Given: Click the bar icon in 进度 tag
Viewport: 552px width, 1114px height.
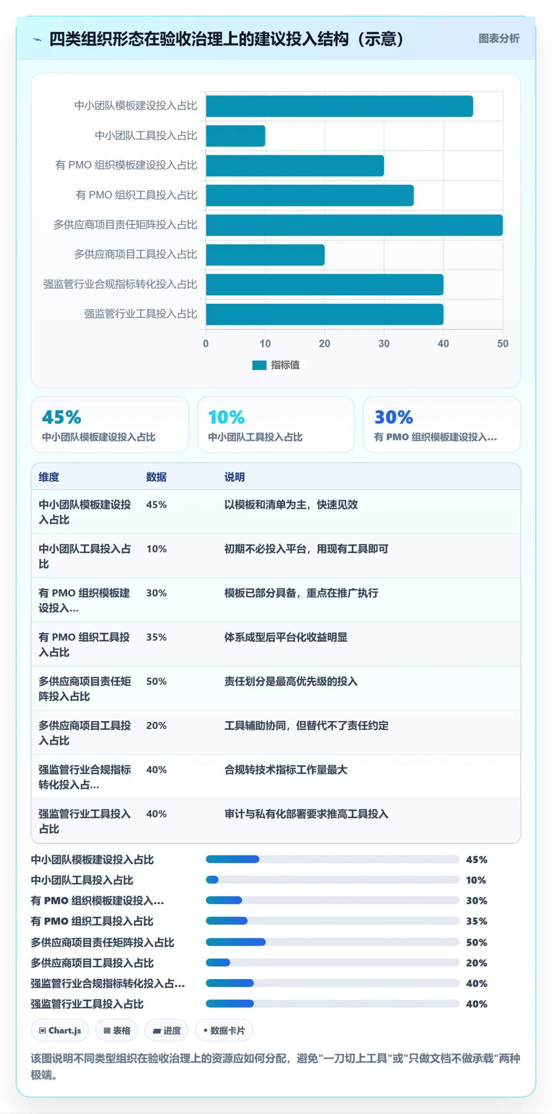Looking at the screenshot, I should pos(157,1031).
